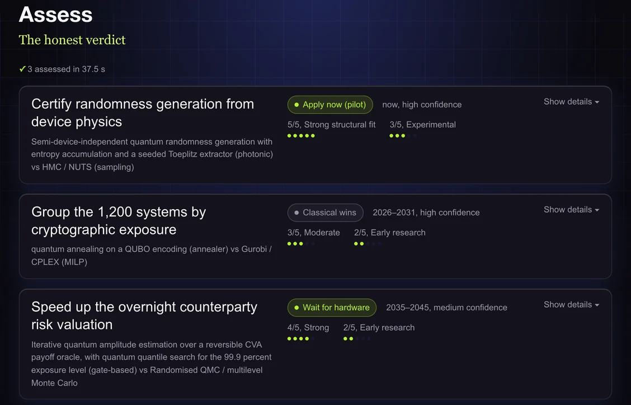Show details for Group the 1,200 systems card

(x=572, y=210)
